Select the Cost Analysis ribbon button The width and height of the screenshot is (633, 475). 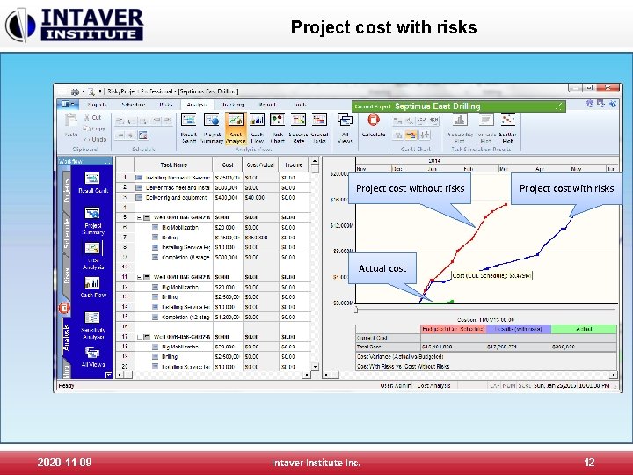pyautogui.click(x=236, y=128)
